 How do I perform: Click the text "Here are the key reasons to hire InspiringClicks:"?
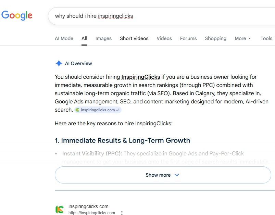pos(114,124)
